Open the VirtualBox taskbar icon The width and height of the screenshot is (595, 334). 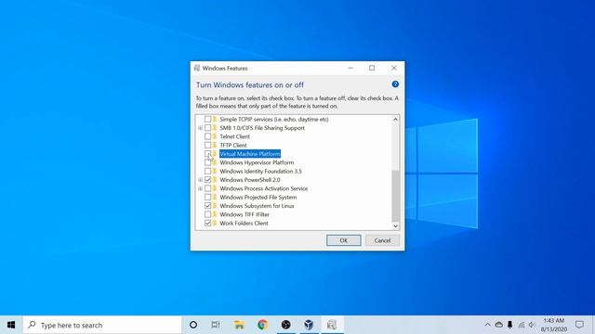309,325
